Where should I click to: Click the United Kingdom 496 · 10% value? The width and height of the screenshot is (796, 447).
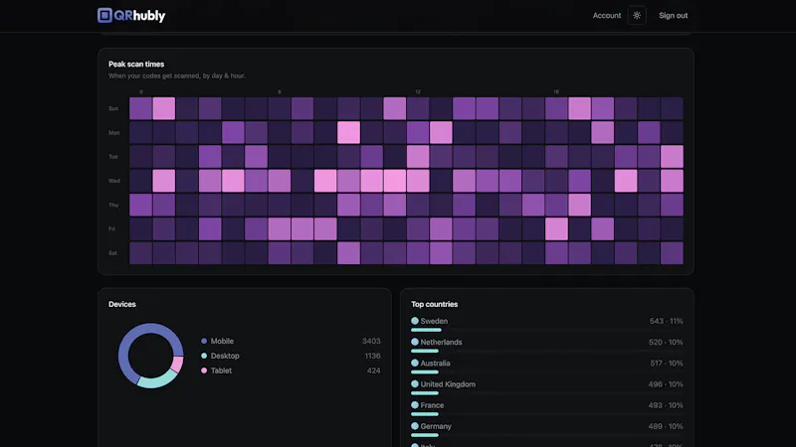pyautogui.click(x=666, y=384)
